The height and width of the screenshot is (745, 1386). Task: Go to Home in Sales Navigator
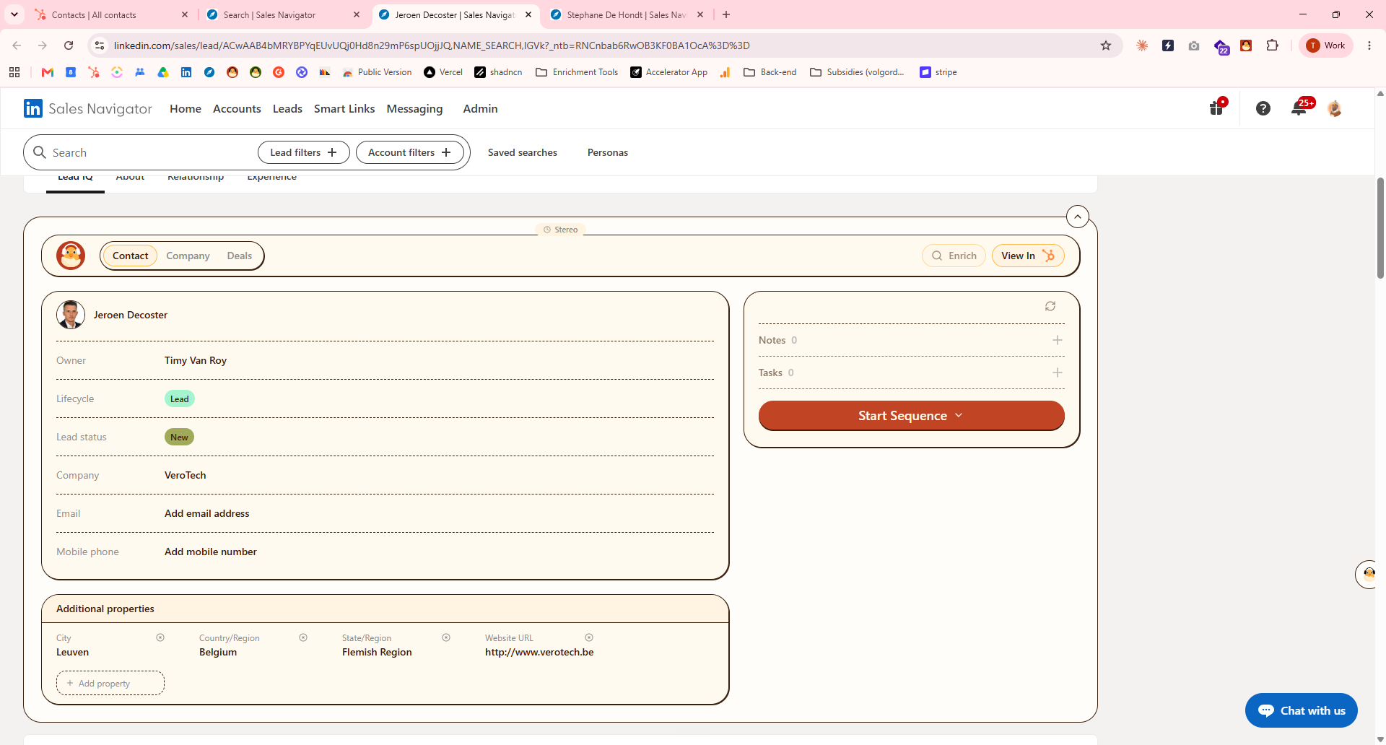tap(186, 108)
